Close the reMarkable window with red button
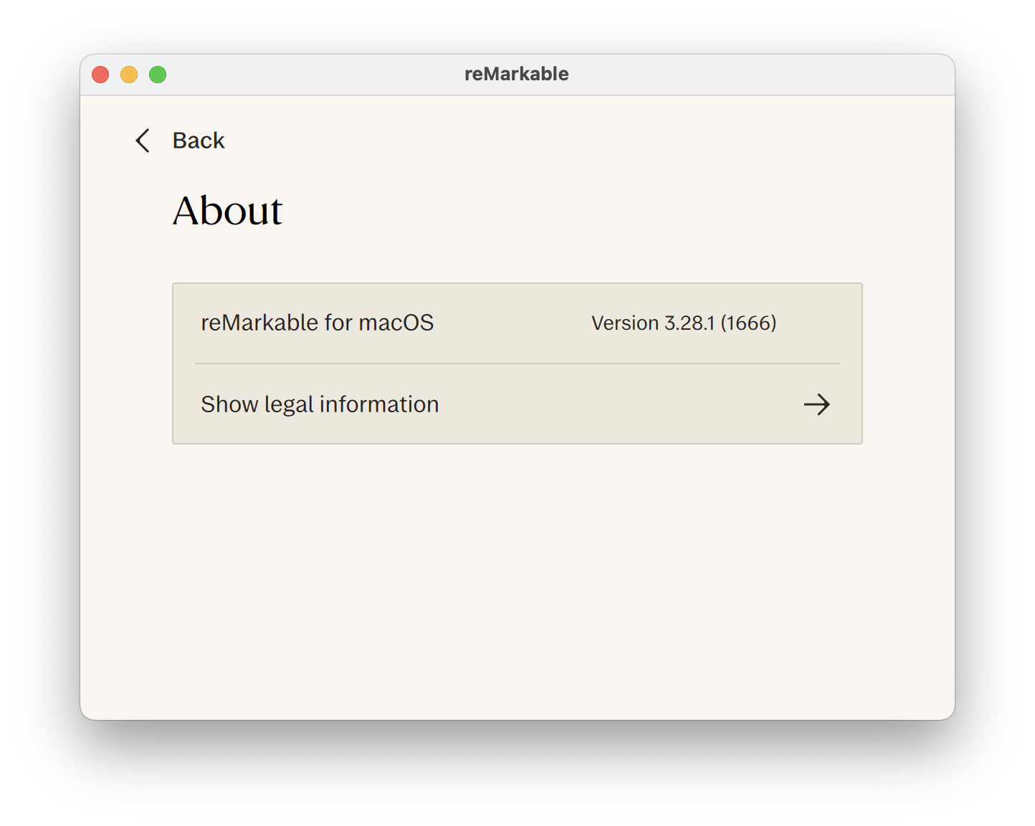Screen dimensions: 1035x826 [x=100, y=75]
